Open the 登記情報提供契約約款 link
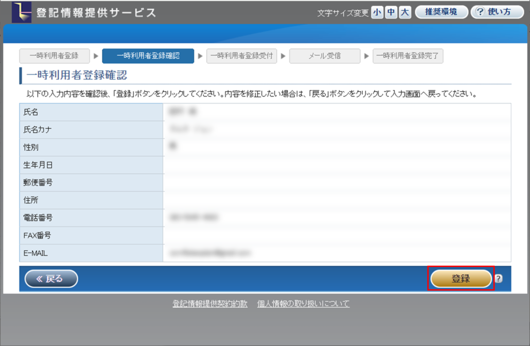Viewport: 530px width, 346px height. [x=210, y=304]
